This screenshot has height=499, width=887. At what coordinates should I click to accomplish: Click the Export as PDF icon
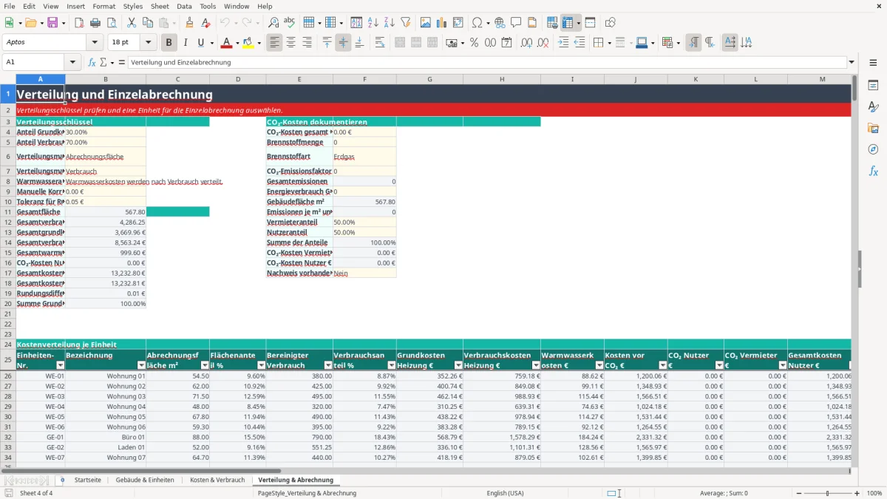(79, 23)
